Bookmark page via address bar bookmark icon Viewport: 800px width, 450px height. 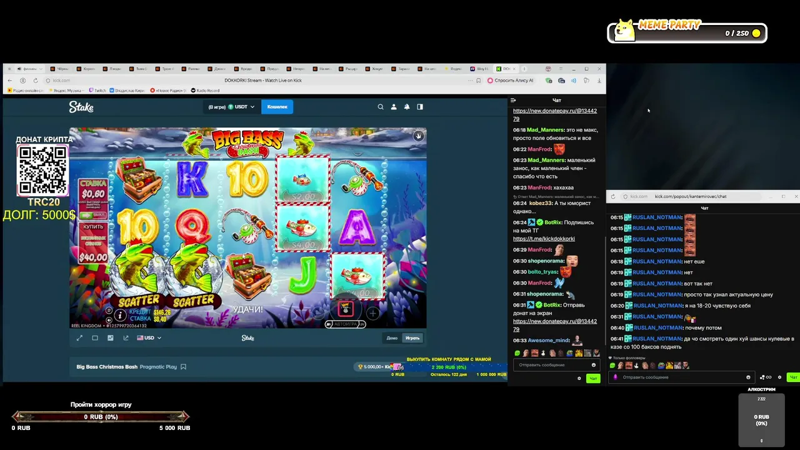pyautogui.click(x=479, y=81)
